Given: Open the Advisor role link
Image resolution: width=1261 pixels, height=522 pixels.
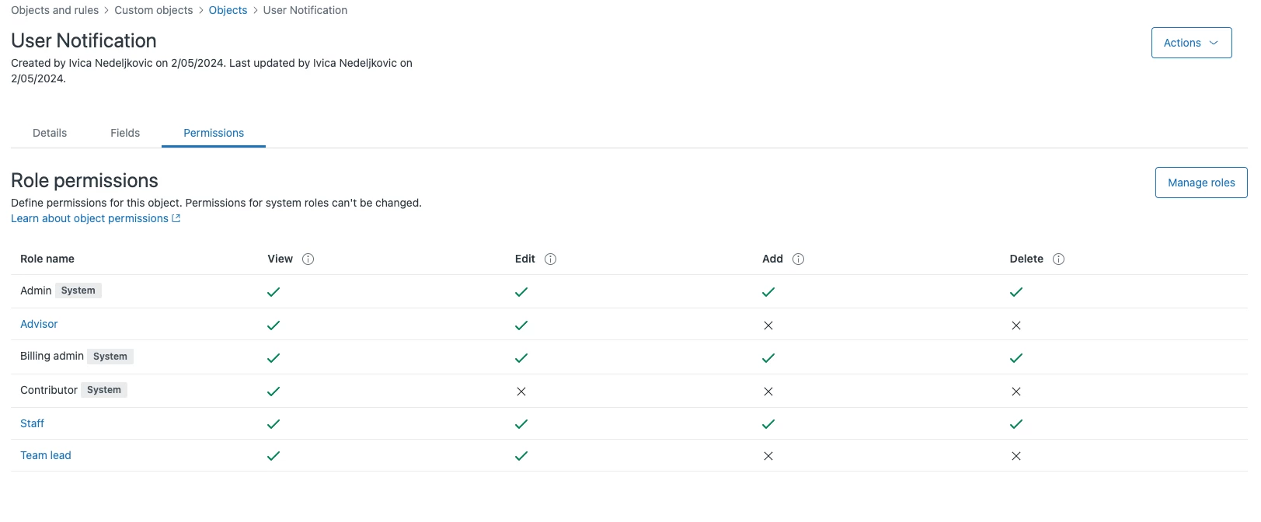Looking at the screenshot, I should (39, 324).
